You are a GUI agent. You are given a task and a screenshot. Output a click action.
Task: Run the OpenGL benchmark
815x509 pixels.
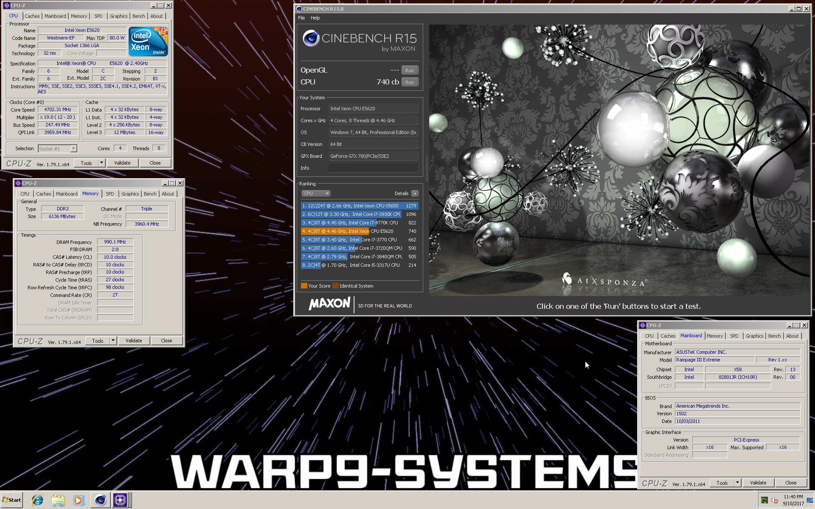410,70
